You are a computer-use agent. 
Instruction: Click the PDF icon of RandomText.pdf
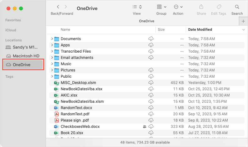tap(57, 114)
